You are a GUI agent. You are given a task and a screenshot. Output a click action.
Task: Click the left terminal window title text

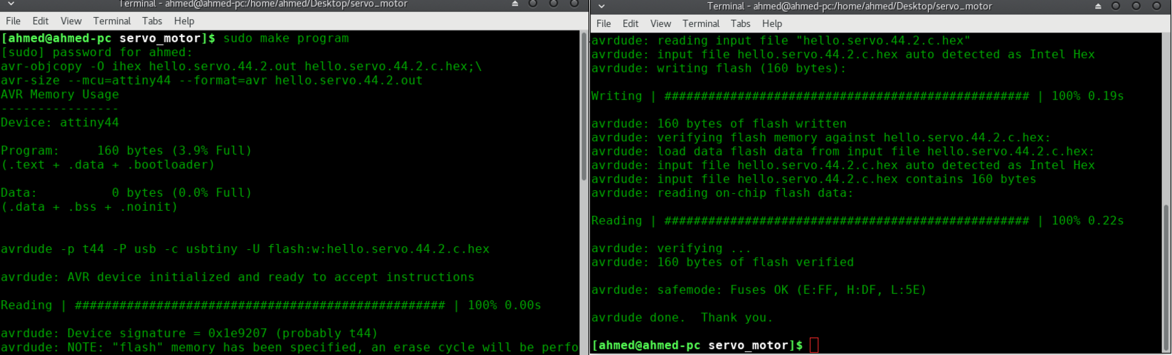point(263,4)
